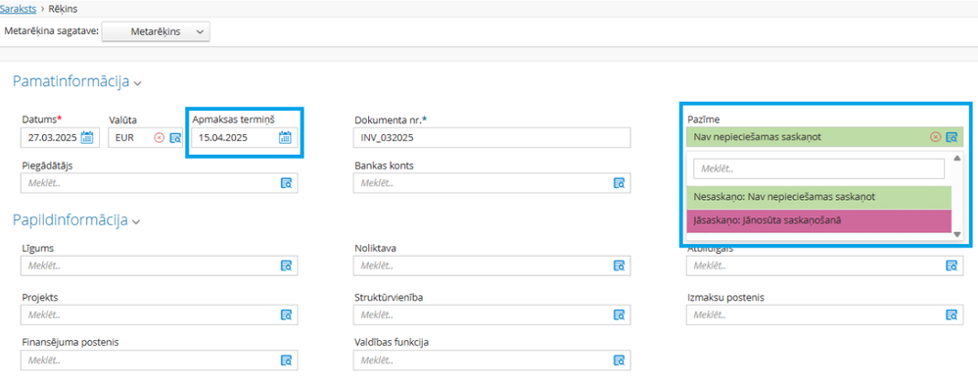The width and height of the screenshot is (978, 384).
Task: Open lookup icon for Līgums
Action: 286,266
